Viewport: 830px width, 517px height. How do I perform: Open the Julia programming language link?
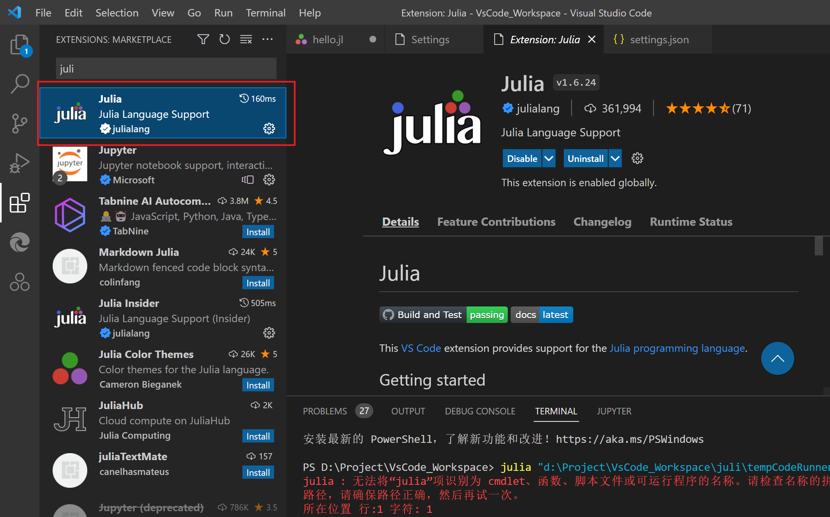coord(677,349)
